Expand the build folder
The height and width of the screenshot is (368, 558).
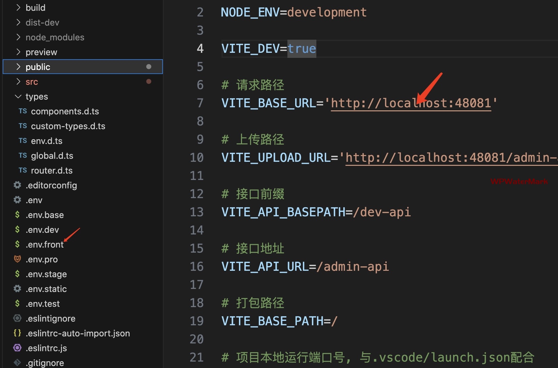[19, 8]
